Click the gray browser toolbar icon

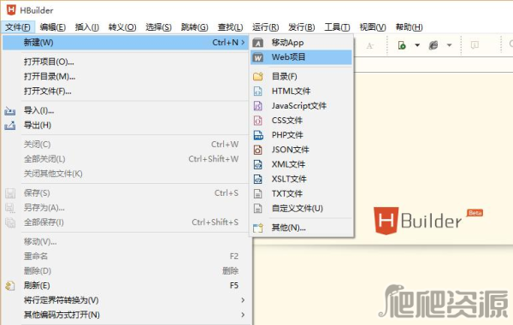[x=433, y=45]
